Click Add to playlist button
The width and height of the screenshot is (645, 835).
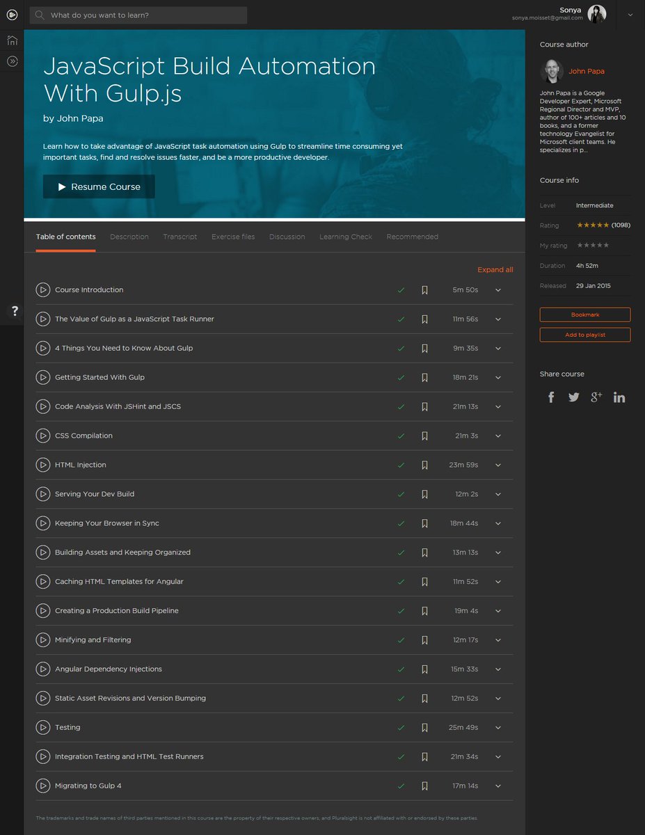coord(585,335)
